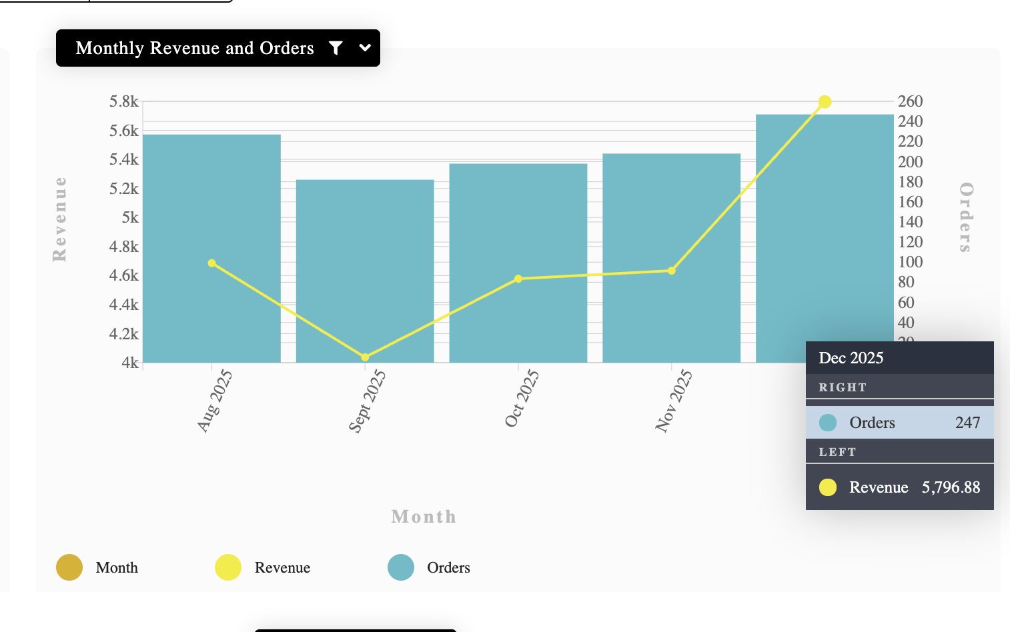Click the Orders right axis title
Screen dimensions: 1010x632
coord(966,217)
